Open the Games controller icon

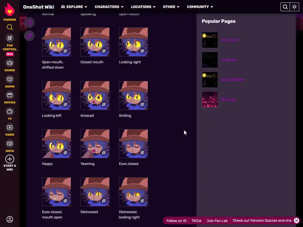[x=10, y=63]
